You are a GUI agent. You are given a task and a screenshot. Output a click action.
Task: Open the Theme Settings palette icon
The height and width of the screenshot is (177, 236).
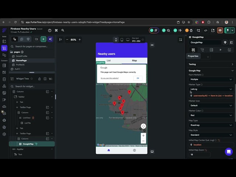[x=4, y=127]
